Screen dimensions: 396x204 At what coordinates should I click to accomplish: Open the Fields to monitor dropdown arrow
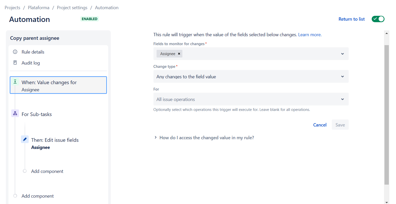click(x=343, y=54)
